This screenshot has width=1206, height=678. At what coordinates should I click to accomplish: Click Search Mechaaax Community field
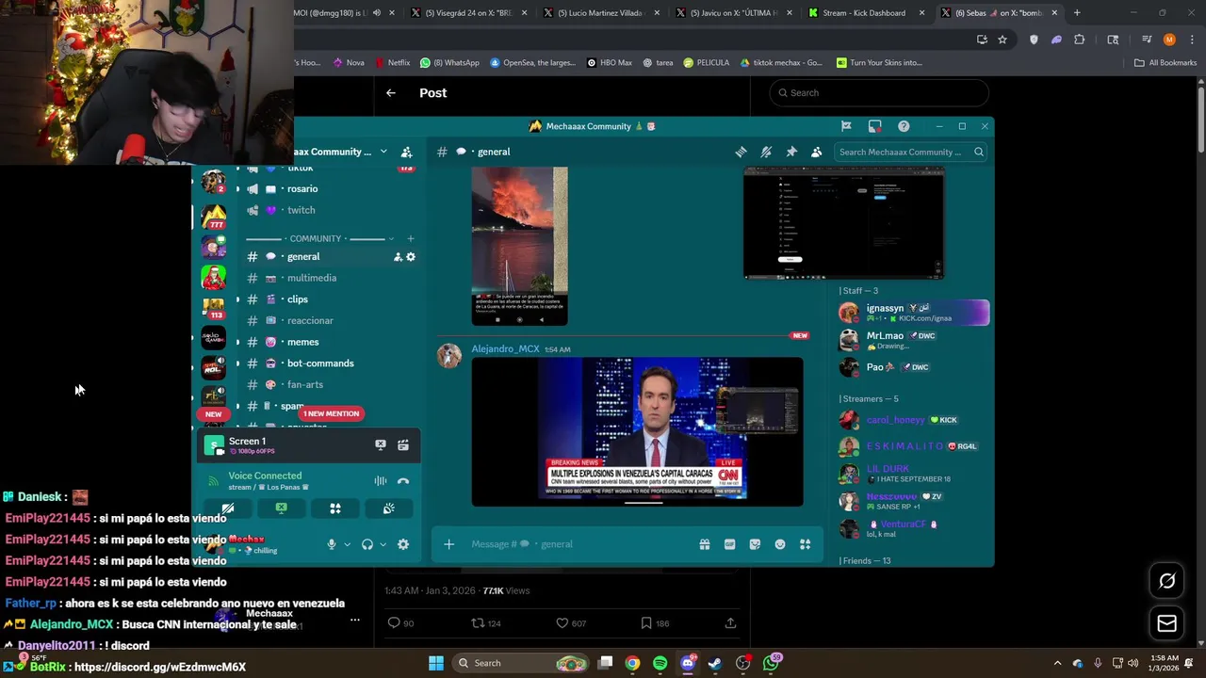click(x=909, y=152)
